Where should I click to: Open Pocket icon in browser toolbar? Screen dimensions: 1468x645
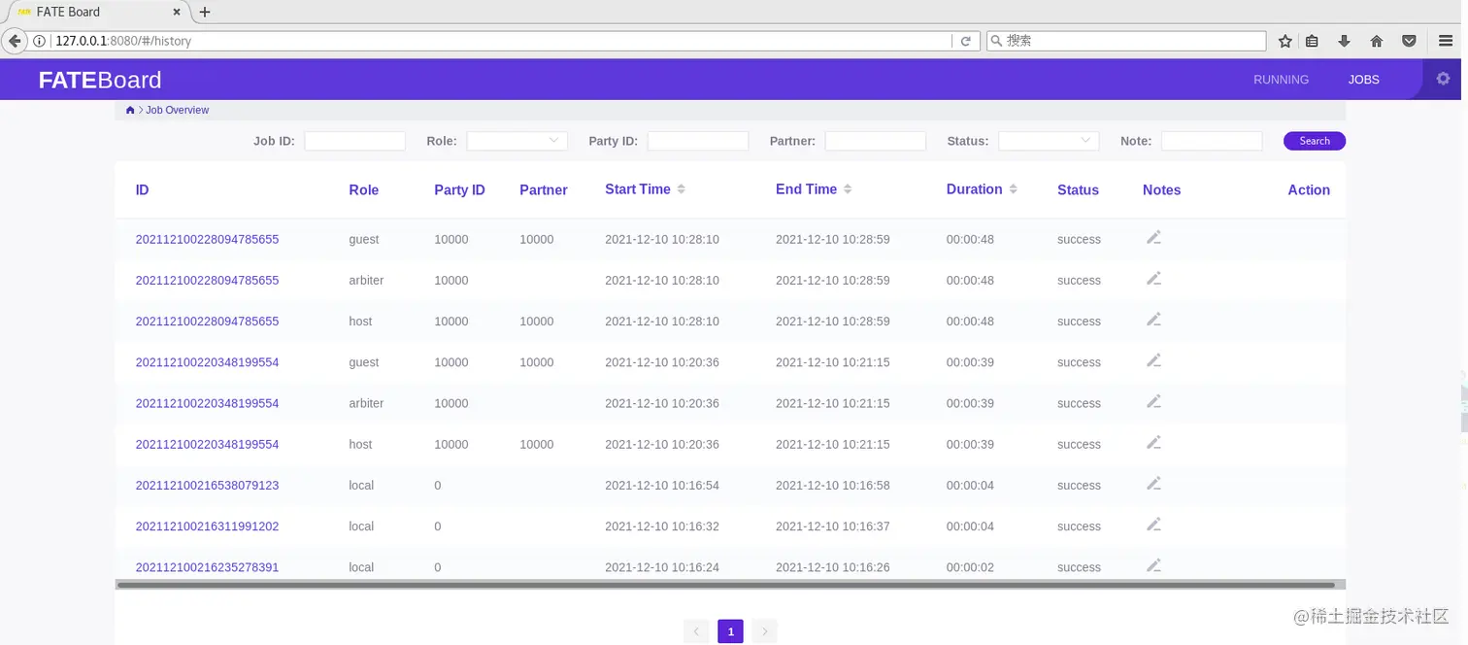coord(1409,41)
